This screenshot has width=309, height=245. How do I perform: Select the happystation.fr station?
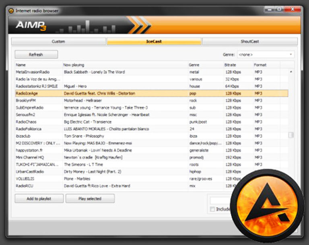[152, 150]
